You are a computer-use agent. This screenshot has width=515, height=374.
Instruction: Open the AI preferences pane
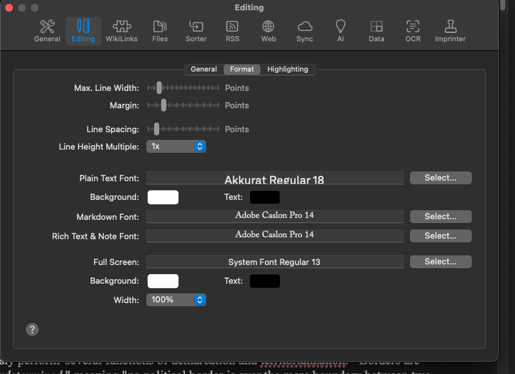click(x=340, y=30)
